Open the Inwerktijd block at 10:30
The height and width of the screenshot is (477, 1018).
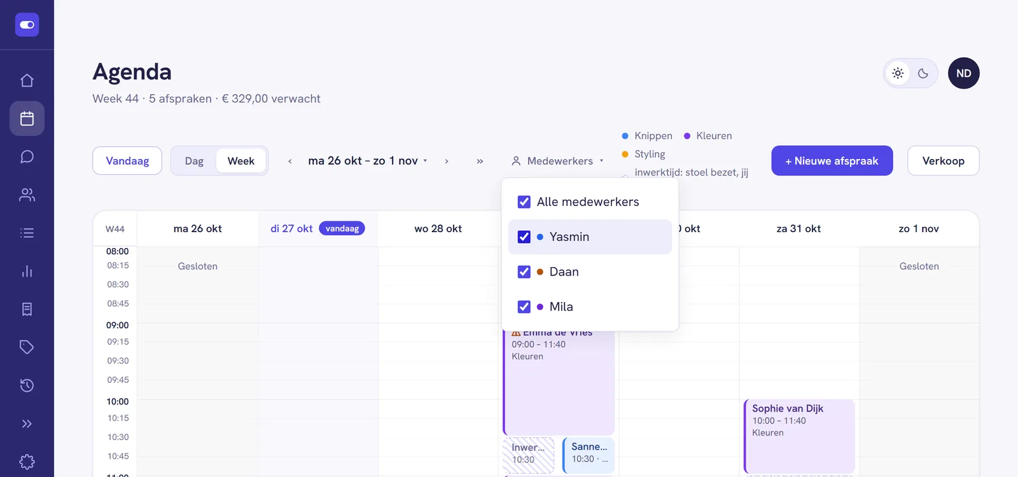tap(528, 455)
